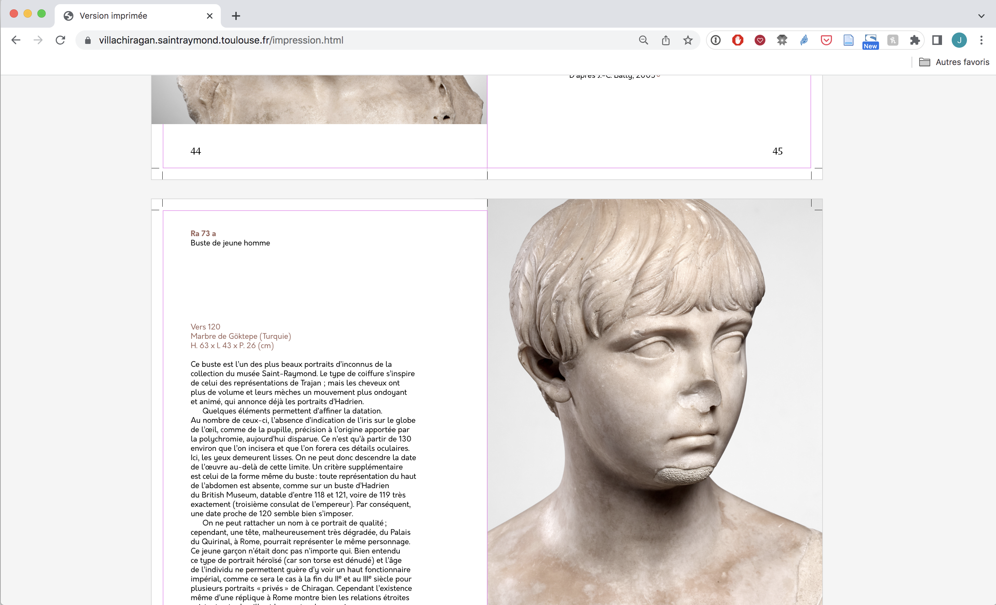The width and height of the screenshot is (996, 605).
Task: Open the profile J avatar
Action: click(x=959, y=40)
